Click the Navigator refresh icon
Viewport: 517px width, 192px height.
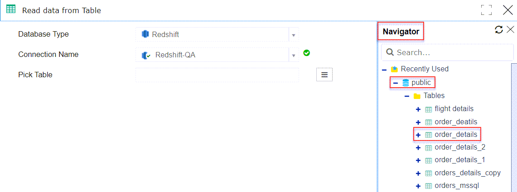499,30
